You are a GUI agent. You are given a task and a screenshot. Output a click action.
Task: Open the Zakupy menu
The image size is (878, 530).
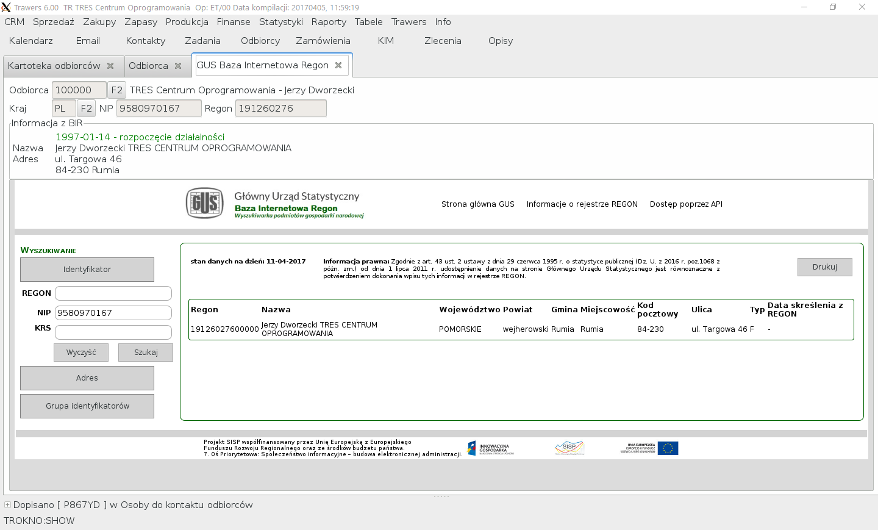tap(99, 22)
